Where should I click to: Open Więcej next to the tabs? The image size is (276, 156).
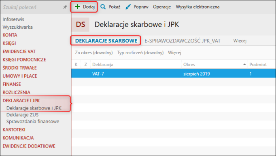coord(240,41)
